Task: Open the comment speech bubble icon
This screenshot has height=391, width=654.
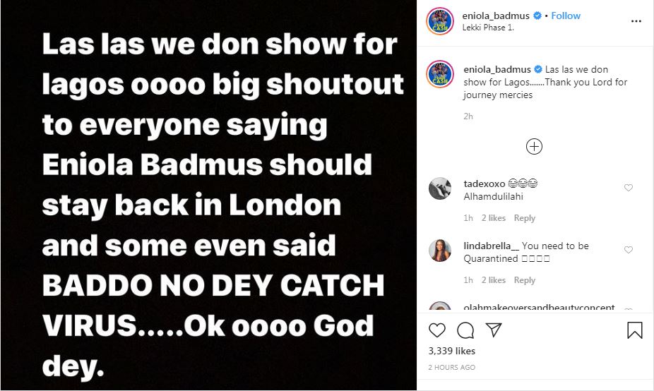Action: (x=465, y=330)
